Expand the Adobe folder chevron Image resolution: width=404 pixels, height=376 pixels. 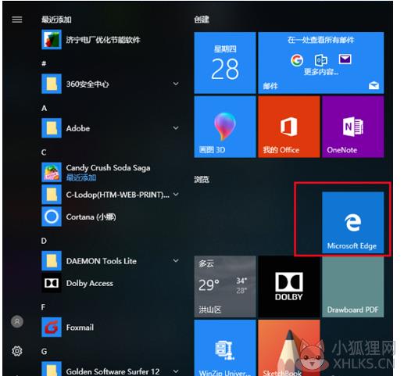(176, 128)
